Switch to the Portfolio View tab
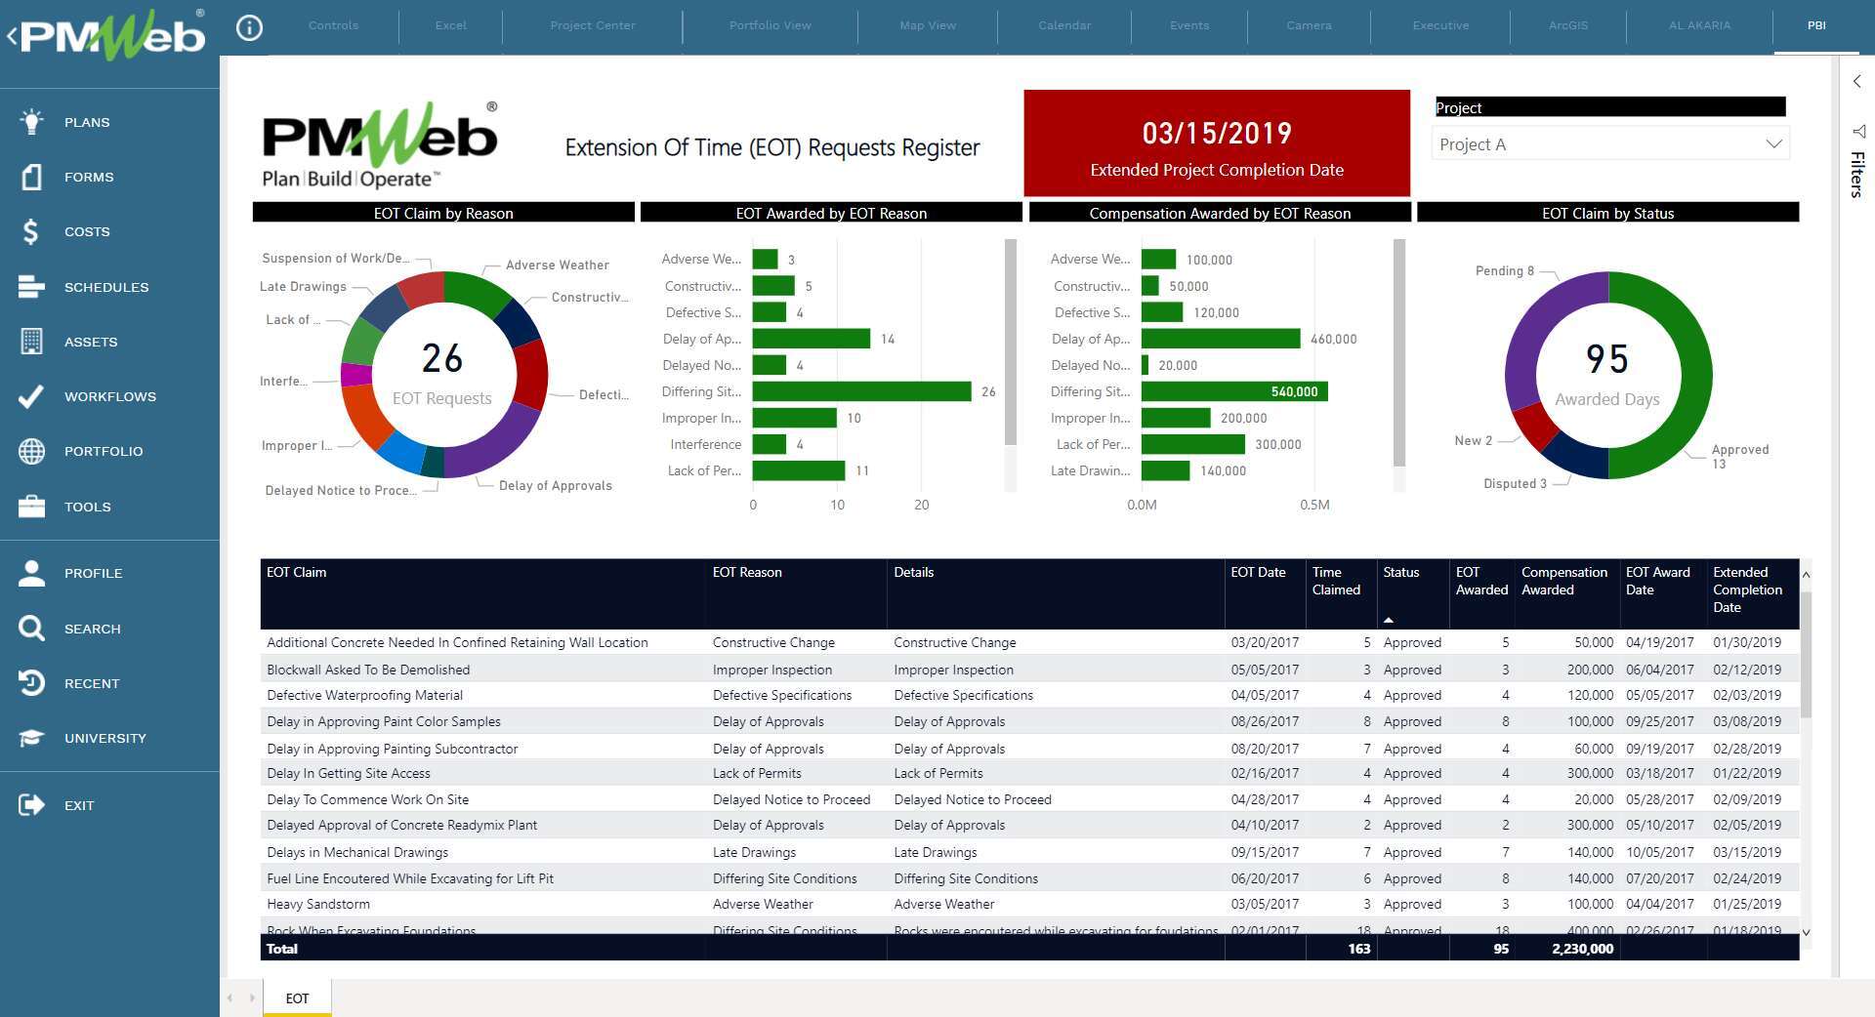1875x1017 pixels. tap(770, 25)
